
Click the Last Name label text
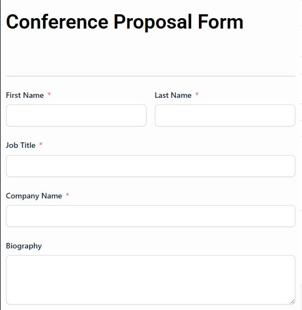(173, 95)
